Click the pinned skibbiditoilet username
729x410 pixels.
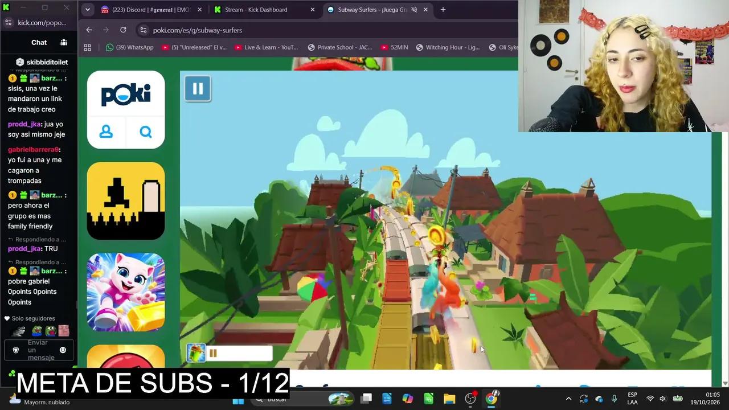coord(47,62)
